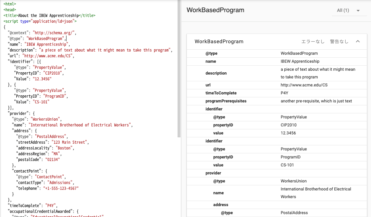Screen dimensions: 371x217
Task: Click the propertyID ProgramID result row
Action: click(x=277, y=157)
